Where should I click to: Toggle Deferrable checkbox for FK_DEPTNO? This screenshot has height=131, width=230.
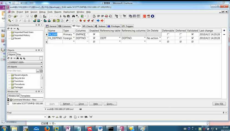pyautogui.click(x=168, y=38)
